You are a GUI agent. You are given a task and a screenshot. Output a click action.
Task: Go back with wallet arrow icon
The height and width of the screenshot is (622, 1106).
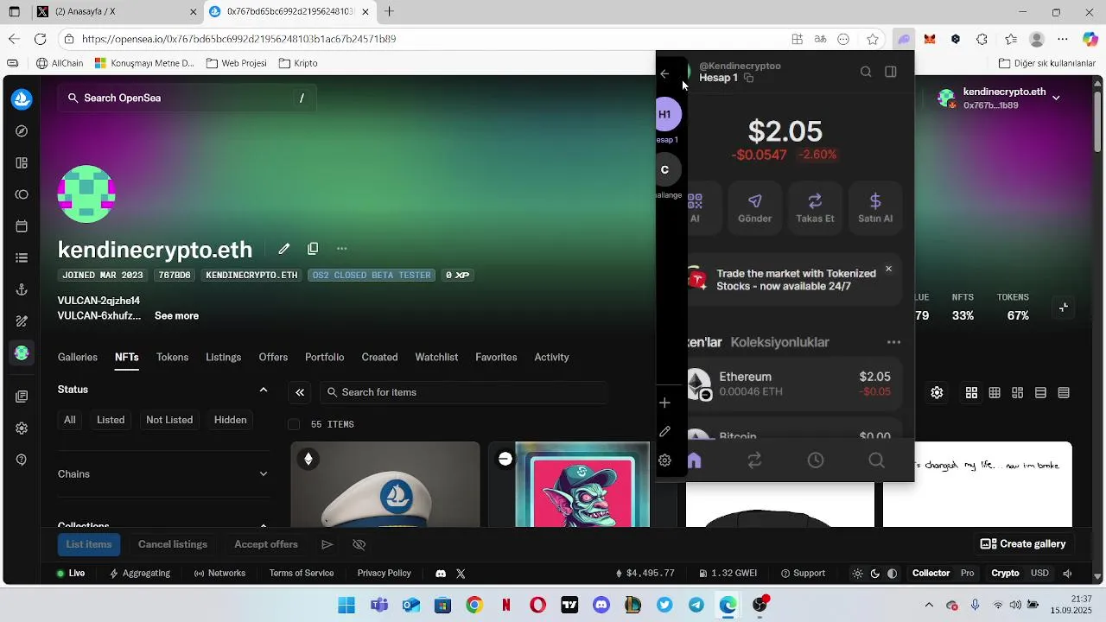click(x=664, y=74)
